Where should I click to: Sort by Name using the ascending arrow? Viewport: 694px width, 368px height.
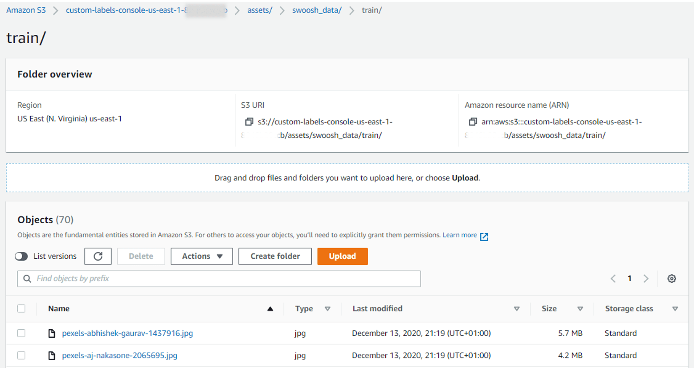(x=270, y=309)
